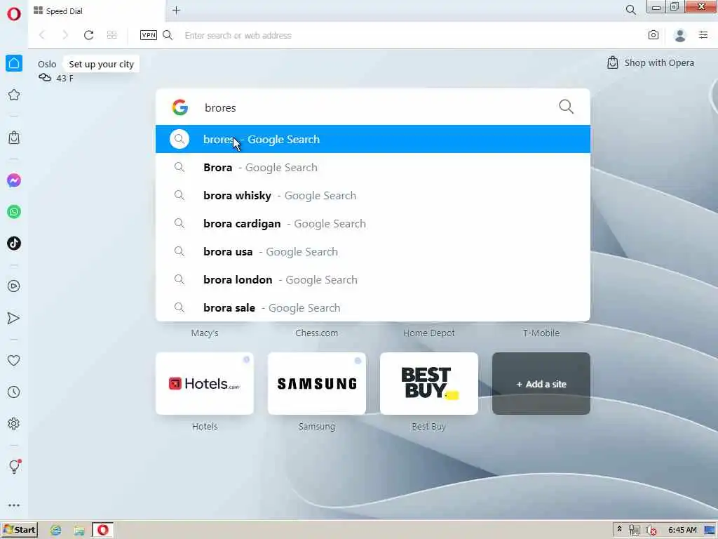Click the tab search magnifier icon
Screen dimensions: 718x539
[630, 10]
